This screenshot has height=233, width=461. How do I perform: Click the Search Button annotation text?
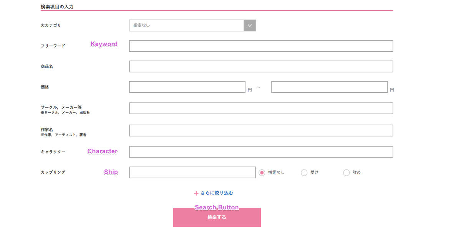[217, 207]
